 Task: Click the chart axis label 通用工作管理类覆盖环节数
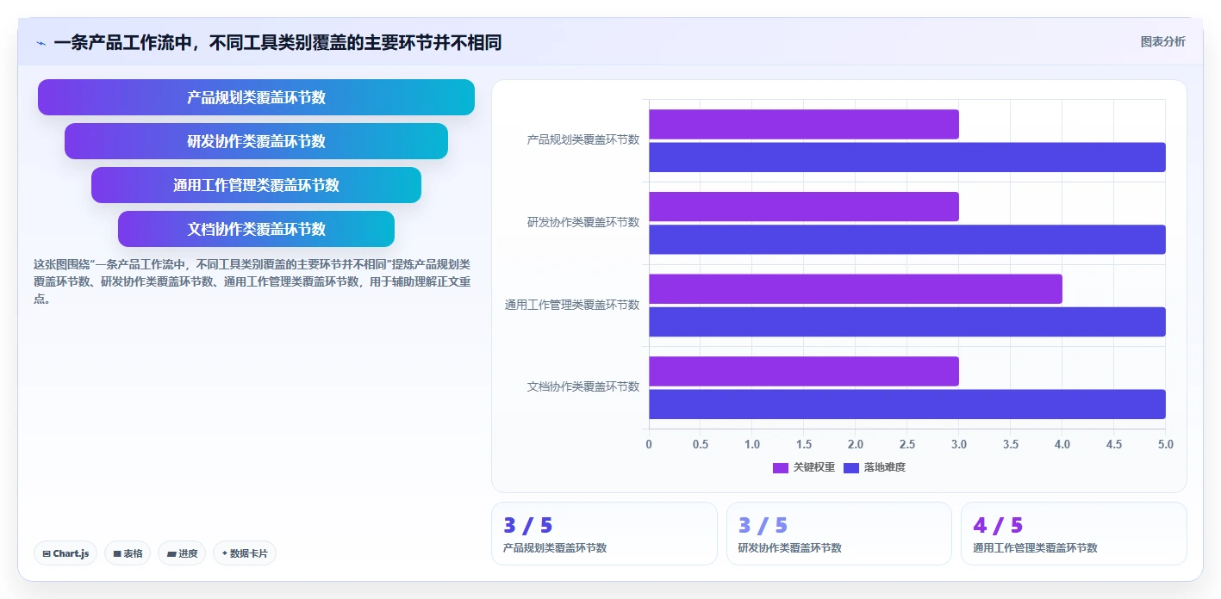(x=572, y=305)
